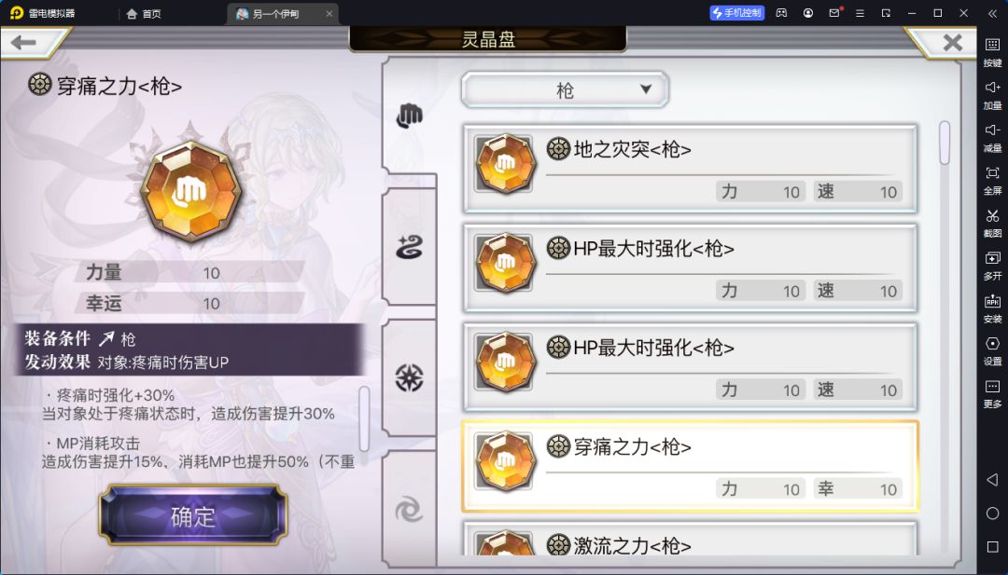Open the swirling smoke grasta tab
Viewport: 1008px width, 575px height.
click(x=409, y=247)
